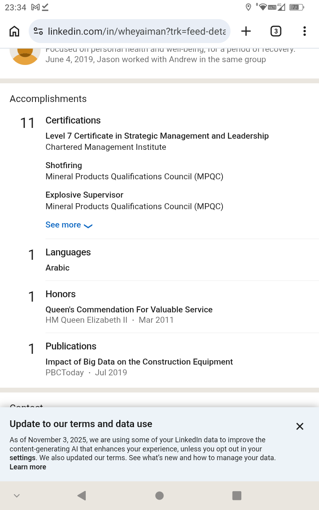Tap the Android recents square button

(237, 495)
